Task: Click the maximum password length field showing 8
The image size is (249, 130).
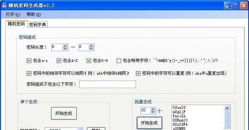Action: click(83, 47)
